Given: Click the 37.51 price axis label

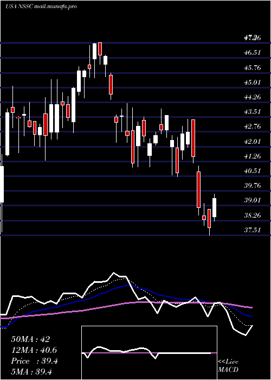Looking at the screenshot, I should coord(253,230).
